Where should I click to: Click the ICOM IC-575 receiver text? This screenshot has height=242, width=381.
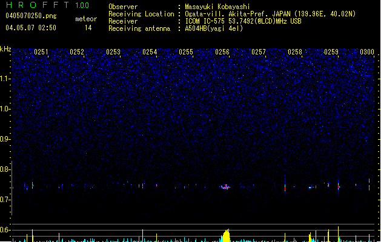click(x=243, y=21)
